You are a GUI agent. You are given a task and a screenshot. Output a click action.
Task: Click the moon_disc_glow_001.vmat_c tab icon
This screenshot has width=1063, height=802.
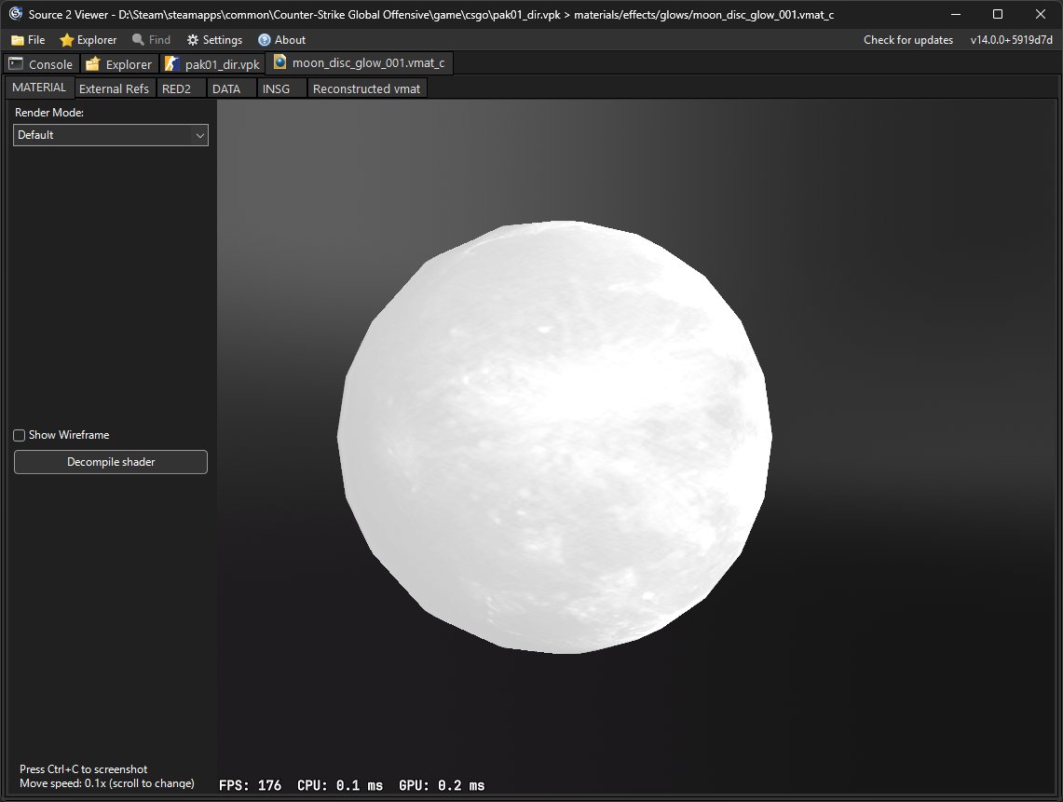280,62
